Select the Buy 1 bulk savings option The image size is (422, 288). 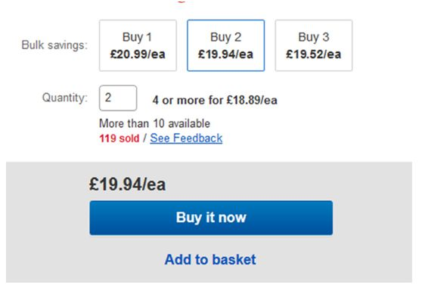click(x=138, y=45)
